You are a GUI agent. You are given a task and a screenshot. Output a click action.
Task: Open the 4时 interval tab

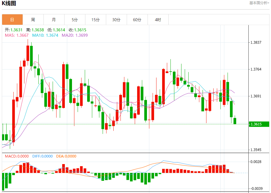point(158,20)
